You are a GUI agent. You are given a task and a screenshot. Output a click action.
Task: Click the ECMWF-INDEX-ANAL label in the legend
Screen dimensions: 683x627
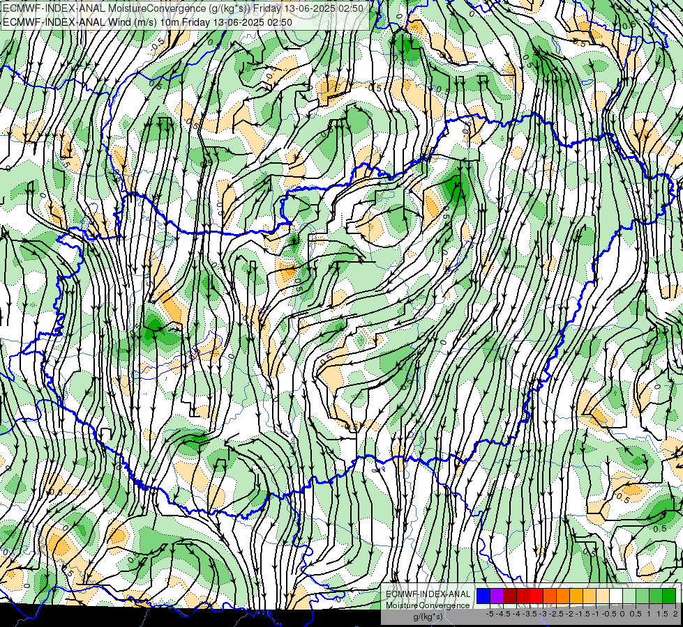point(428,594)
